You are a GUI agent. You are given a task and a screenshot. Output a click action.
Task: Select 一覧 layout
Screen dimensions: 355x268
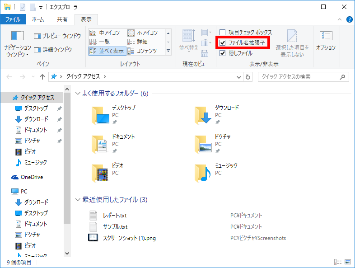[x=100, y=42]
